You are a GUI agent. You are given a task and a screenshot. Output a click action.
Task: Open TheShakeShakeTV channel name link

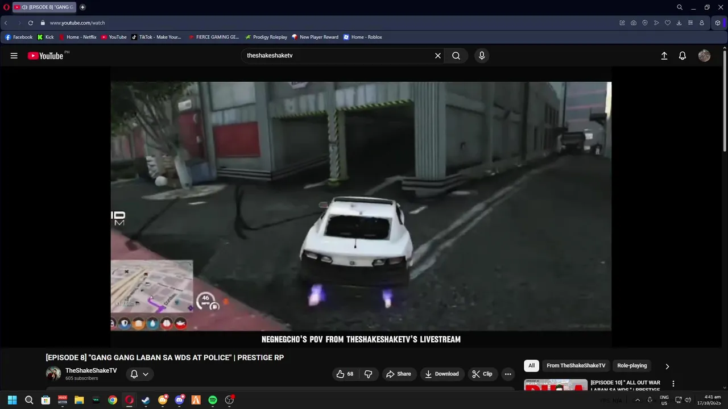(x=91, y=370)
